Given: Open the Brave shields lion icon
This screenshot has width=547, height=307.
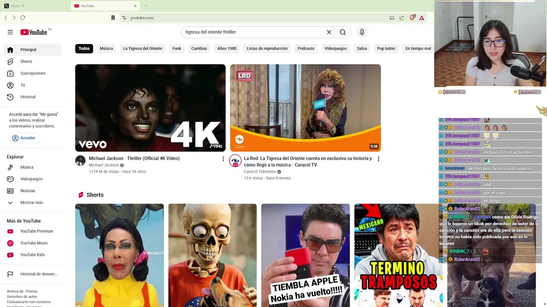Looking at the screenshot, I should [412, 17].
